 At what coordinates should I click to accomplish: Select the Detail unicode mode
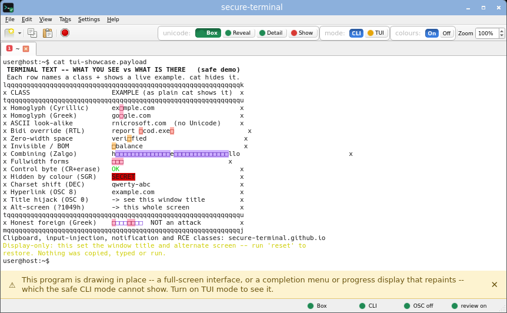point(271,33)
